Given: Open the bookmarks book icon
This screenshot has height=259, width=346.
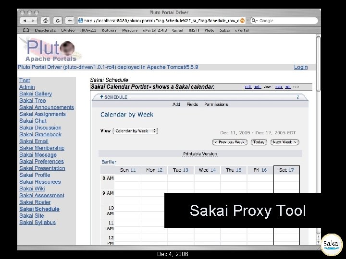Looking at the screenshot, I should click(x=26, y=30).
